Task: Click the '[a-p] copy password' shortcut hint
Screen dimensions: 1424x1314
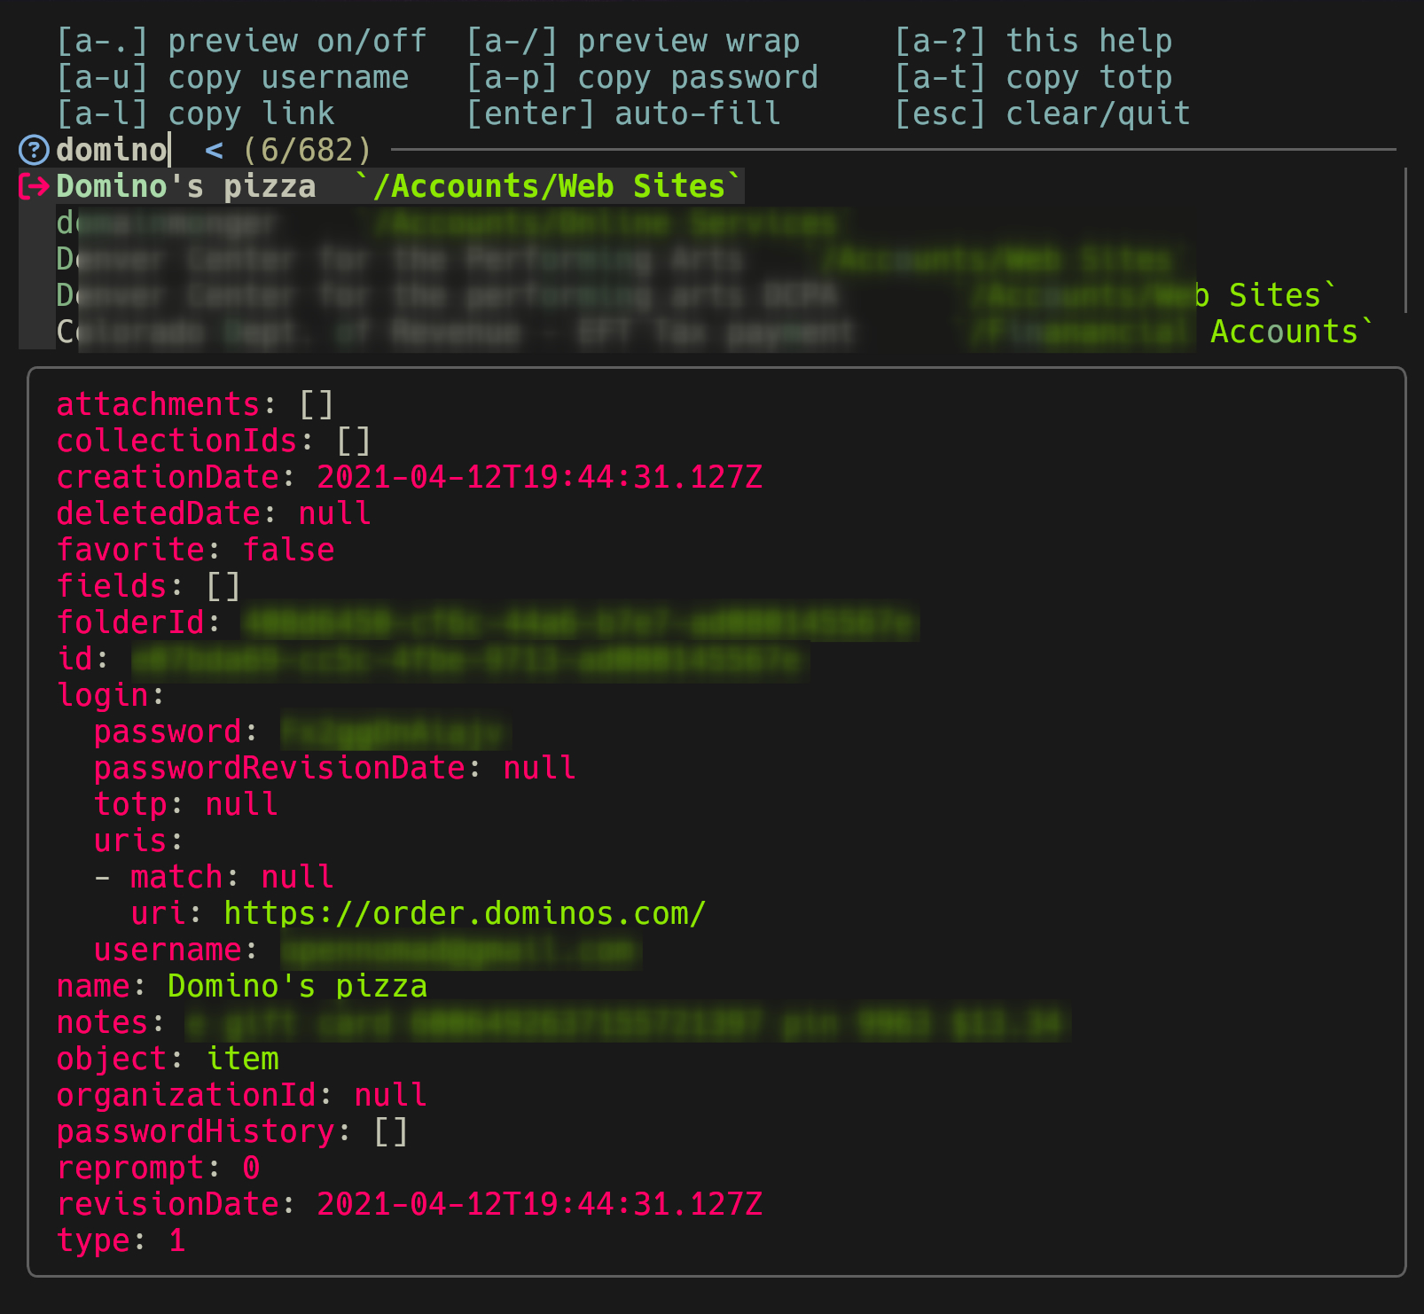Action: [x=642, y=77]
